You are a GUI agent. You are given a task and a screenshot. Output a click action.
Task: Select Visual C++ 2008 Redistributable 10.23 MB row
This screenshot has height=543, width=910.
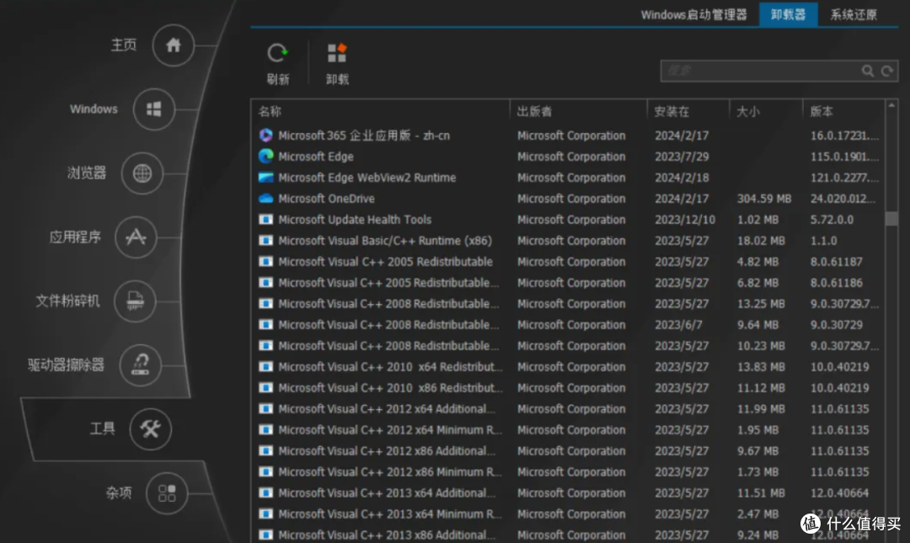tap(569, 346)
